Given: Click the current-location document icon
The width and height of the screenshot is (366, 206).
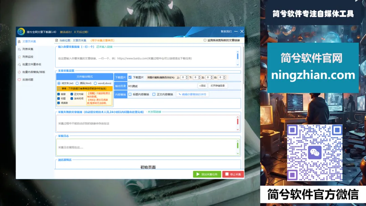Looking at the screenshot, I should point(57,40).
